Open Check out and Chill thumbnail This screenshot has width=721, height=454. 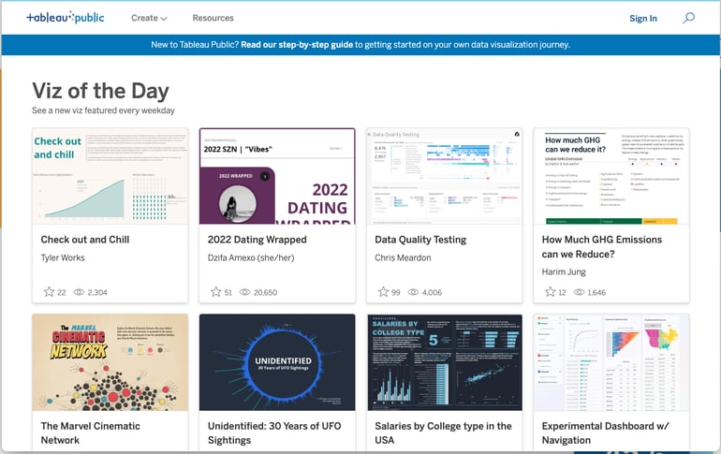tap(110, 177)
